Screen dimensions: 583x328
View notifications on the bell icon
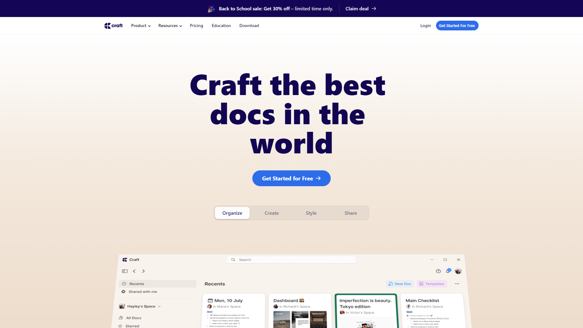[448, 271]
